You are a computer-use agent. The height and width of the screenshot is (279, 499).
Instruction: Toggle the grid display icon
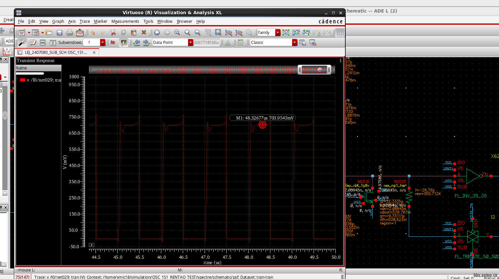coord(340,32)
